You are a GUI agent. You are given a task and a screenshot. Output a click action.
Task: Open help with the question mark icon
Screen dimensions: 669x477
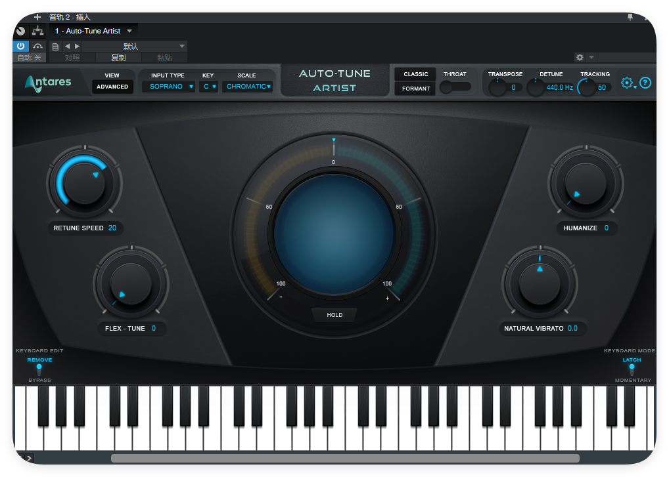pos(645,83)
